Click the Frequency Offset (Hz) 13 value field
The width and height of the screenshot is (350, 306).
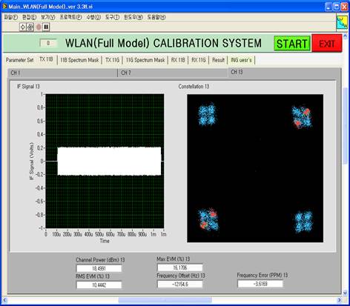click(180, 285)
